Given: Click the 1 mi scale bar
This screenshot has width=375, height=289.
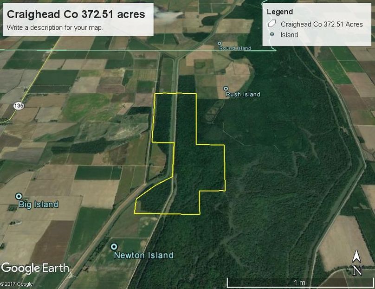Looking at the screenshot, I should 300,283.
